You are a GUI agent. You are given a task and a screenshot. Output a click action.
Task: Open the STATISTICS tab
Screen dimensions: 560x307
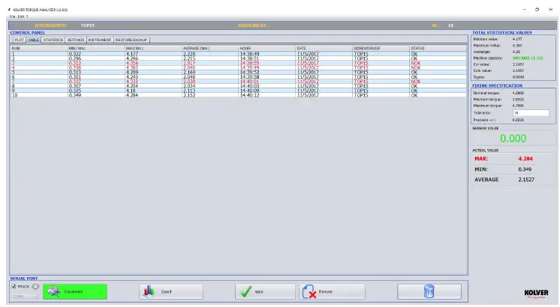[53, 40]
